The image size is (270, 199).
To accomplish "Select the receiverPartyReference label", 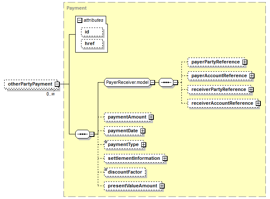I will (x=219, y=89).
